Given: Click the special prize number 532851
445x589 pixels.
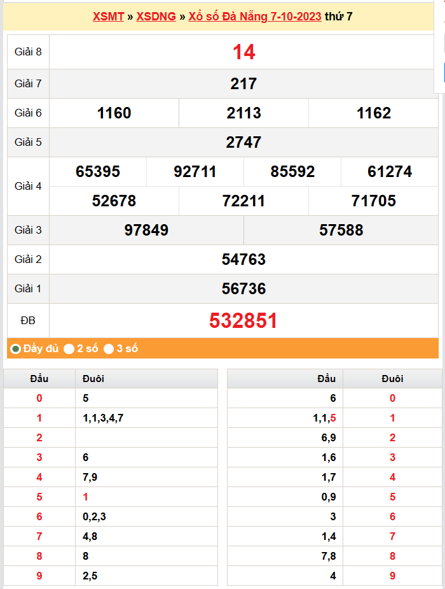Looking at the screenshot, I should (x=243, y=321).
